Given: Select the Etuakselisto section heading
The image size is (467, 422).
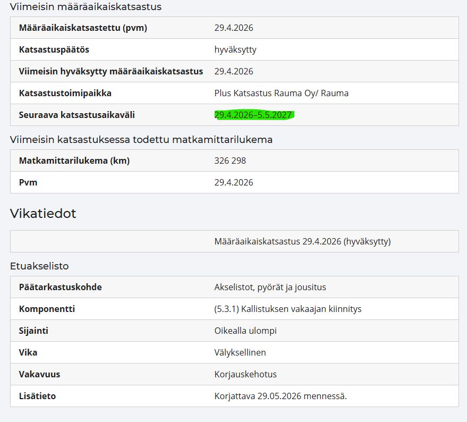Looking at the screenshot, I should pos(39,266).
